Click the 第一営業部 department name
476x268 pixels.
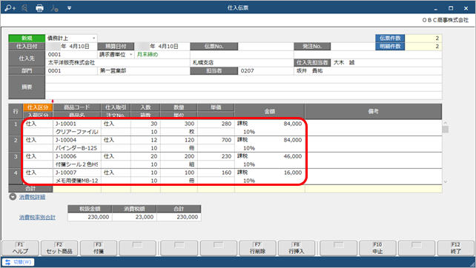coord(113,70)
